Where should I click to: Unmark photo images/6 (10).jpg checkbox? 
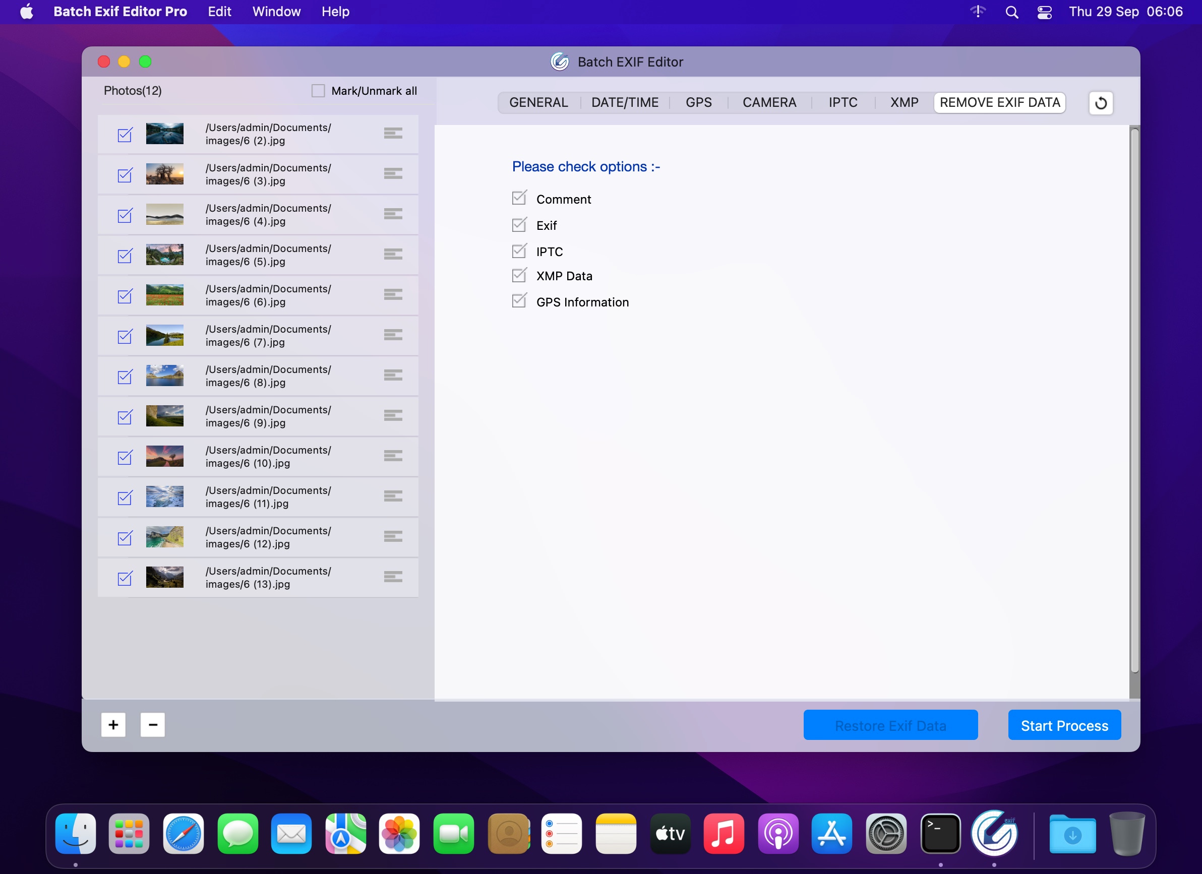(125, 457)
